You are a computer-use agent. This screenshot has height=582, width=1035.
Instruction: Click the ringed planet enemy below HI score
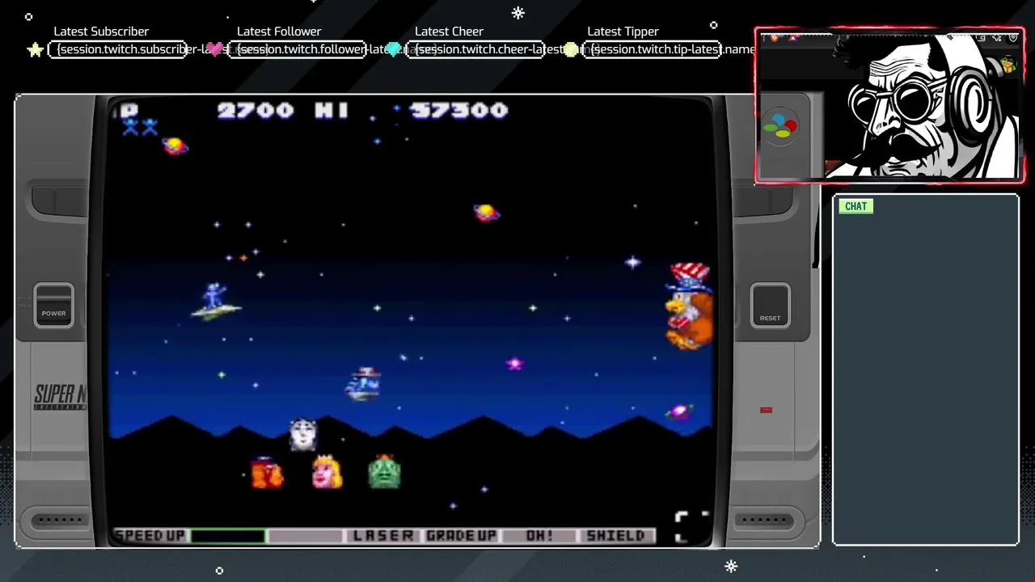point(486,213)
